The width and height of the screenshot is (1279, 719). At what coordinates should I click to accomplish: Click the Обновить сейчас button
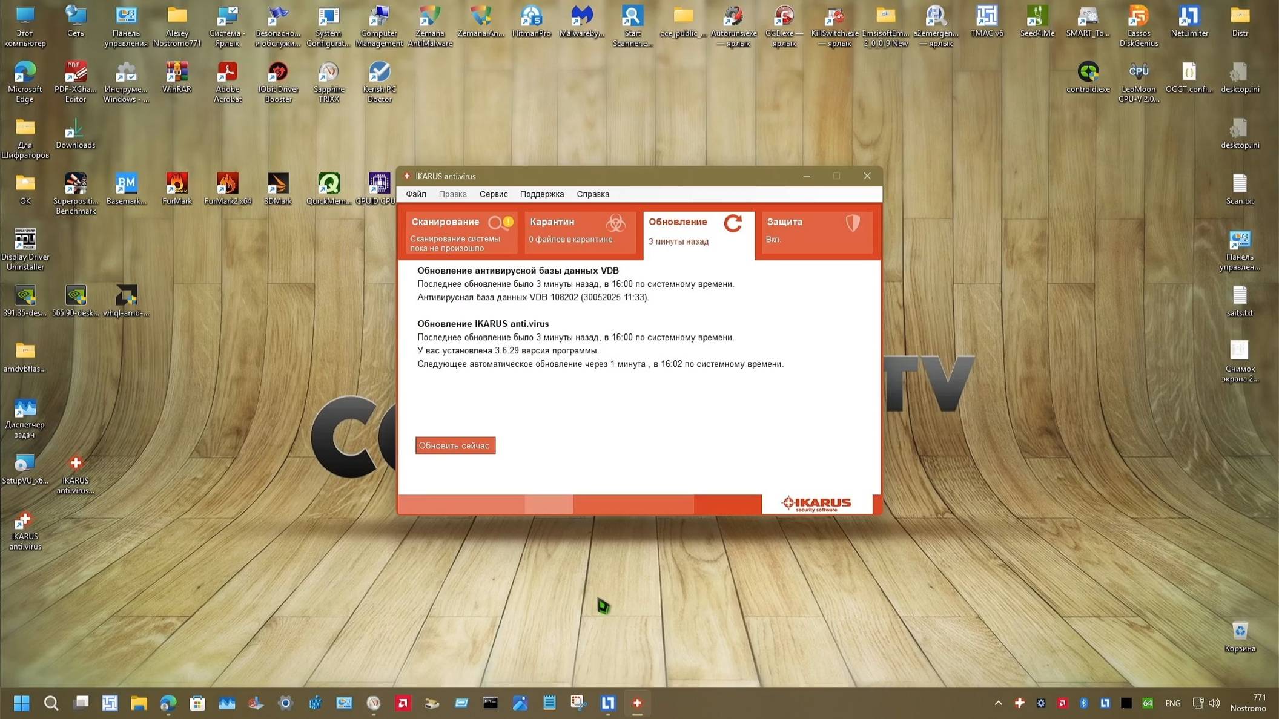pos(455,445)
